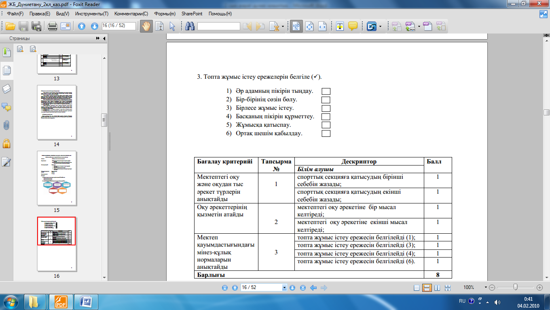The height and width of the screenshot is (310, 550).
Task: Open the SharePoint menu
Action: tap(192, 13)
